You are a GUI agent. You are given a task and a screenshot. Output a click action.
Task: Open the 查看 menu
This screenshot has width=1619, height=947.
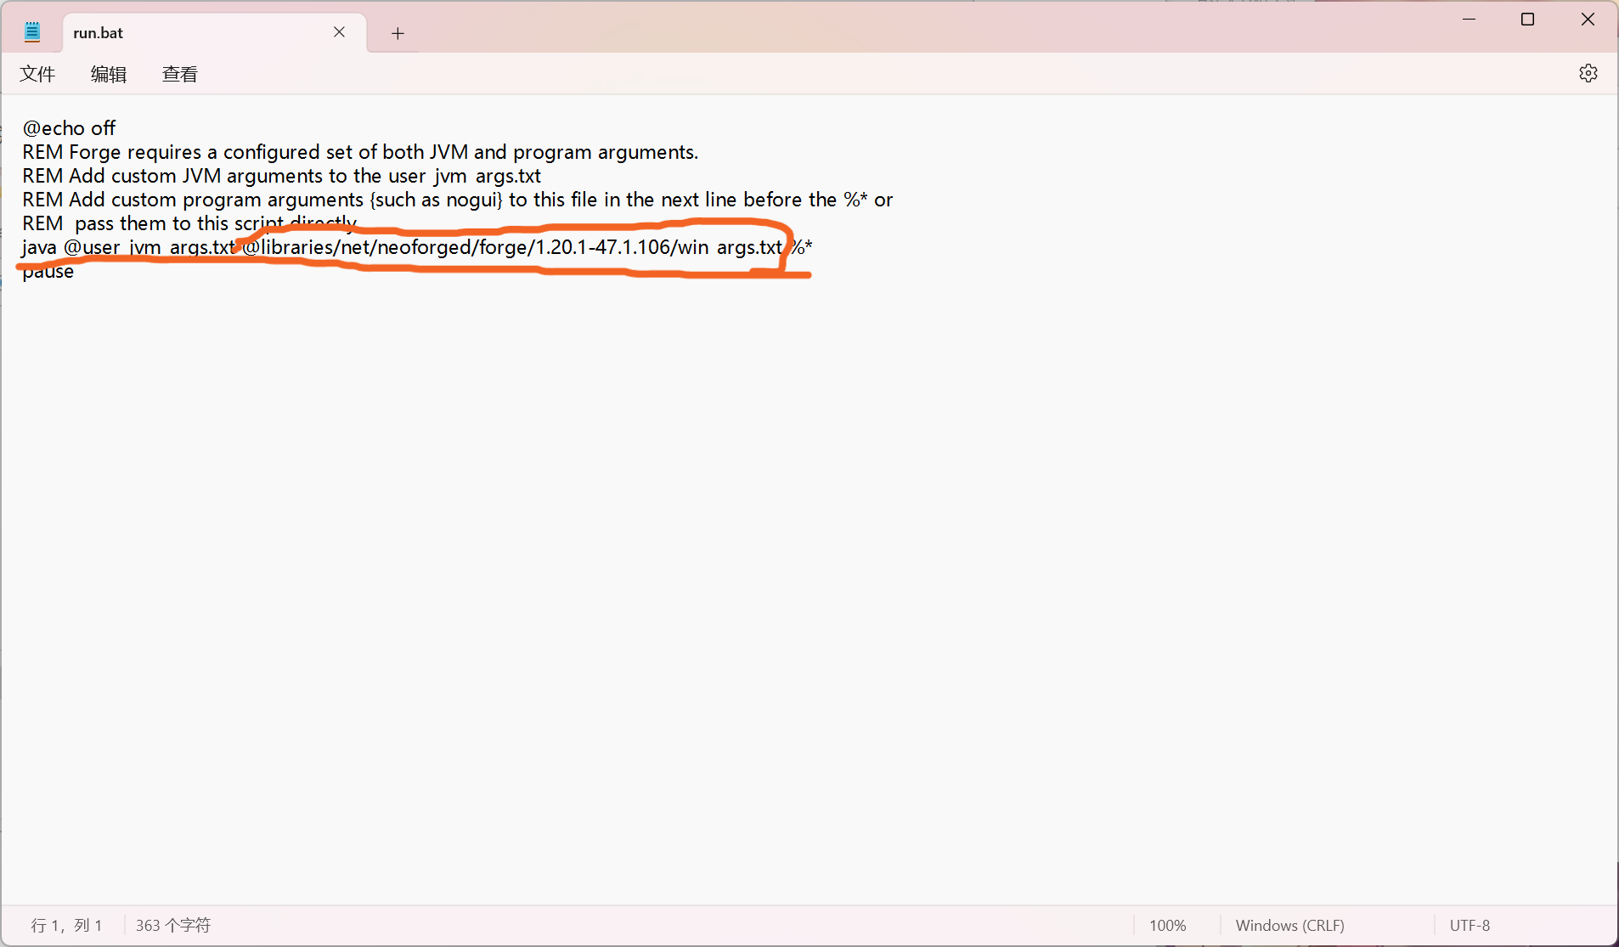click(179, 75)
